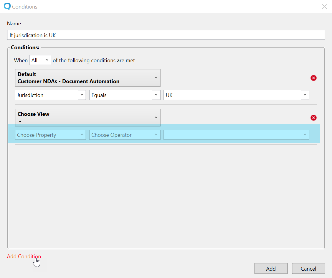Click the Name text field
This screenshot has height=278, width=332.
point(166,35)
